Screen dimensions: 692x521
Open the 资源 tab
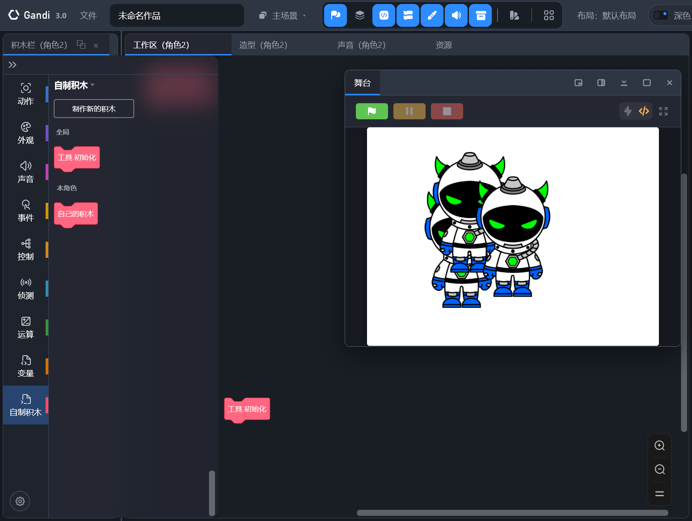[443, 45]
